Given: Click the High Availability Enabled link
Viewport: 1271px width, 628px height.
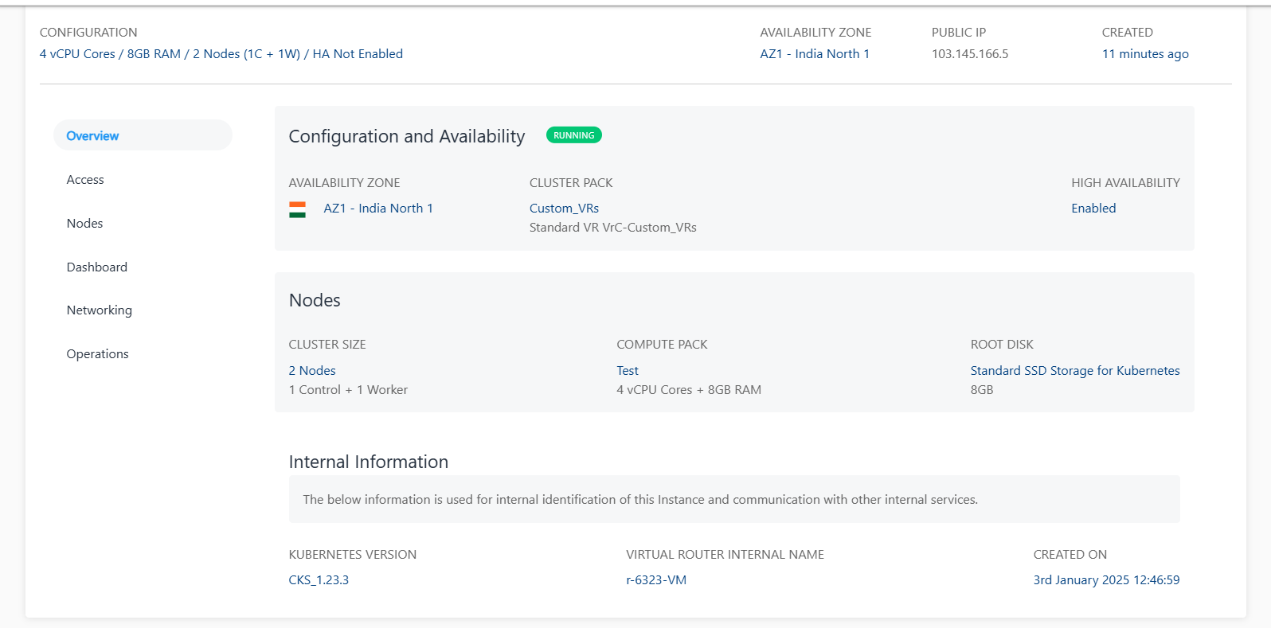Looking at the screenshot, I should 1093,209.
